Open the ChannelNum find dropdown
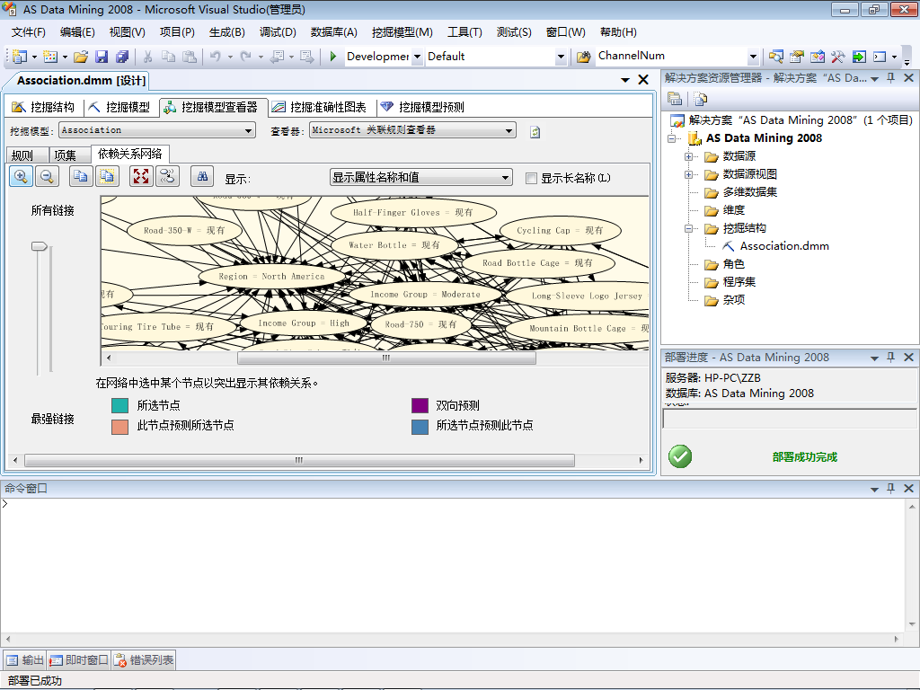920x690 pixels. tap(754, 57)
